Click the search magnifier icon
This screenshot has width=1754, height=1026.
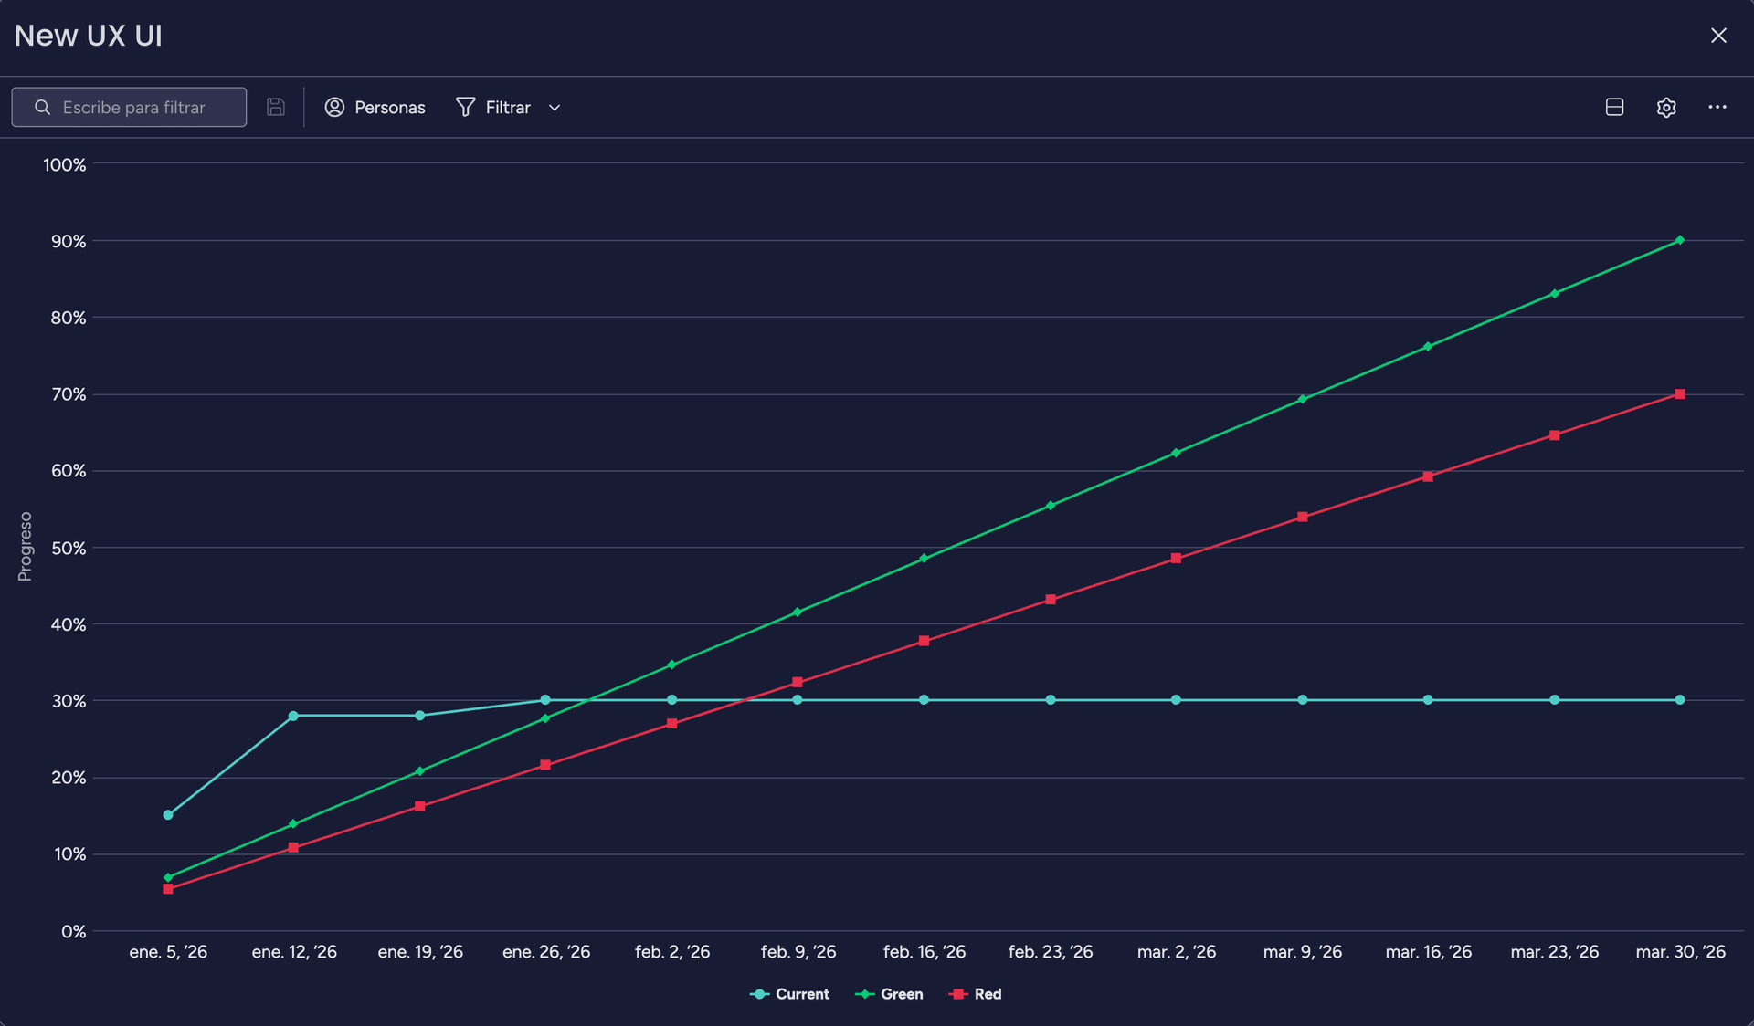tap(42, 107)
